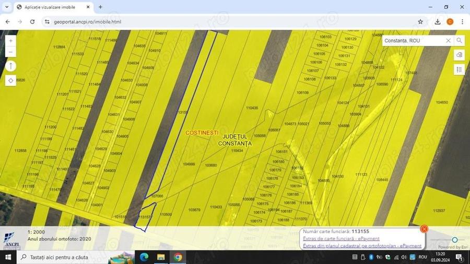Open Extras din planul cadastral pe ortofotoplan link
The width and height of the screenshot is (470, 264).
pyautogui.click(x=362, y=246)
